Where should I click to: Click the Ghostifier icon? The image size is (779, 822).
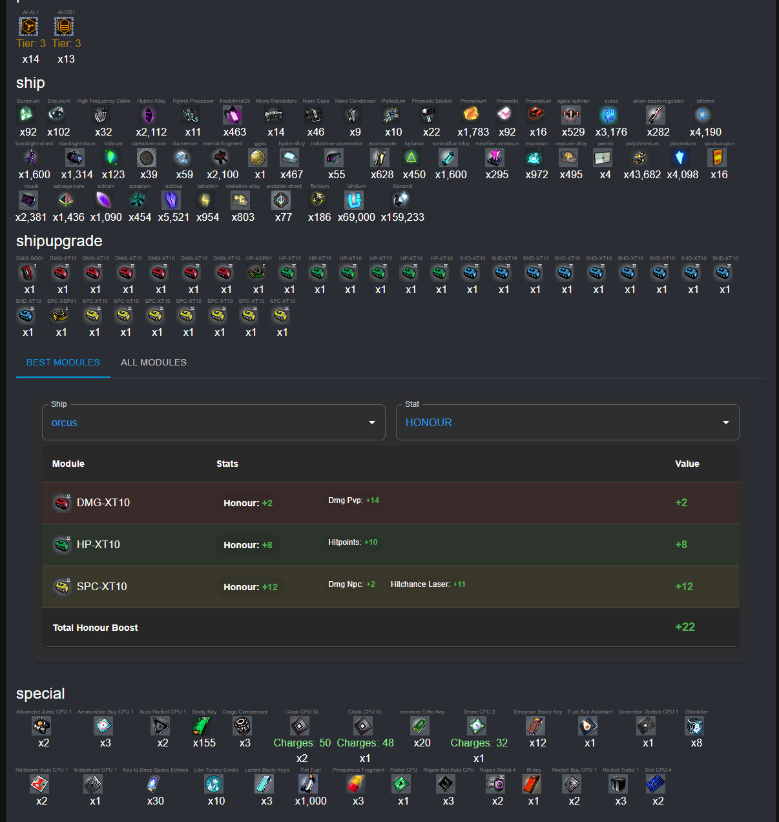(694, 726)
